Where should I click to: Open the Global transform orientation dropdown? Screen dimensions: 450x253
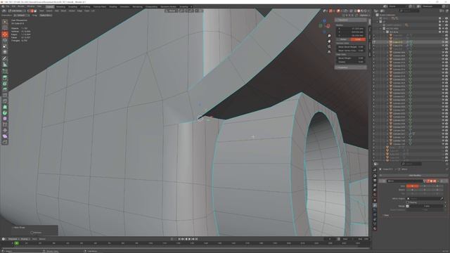(x=172, y=11)
